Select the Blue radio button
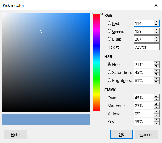This screenshot has height=143, width=162. (x=109, y=39)
